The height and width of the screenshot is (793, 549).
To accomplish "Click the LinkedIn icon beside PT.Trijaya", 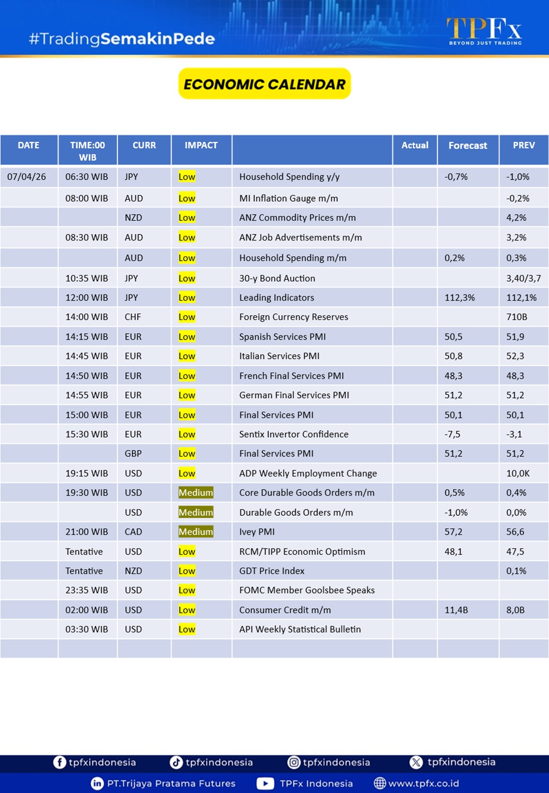I will (x=97, y=783).
